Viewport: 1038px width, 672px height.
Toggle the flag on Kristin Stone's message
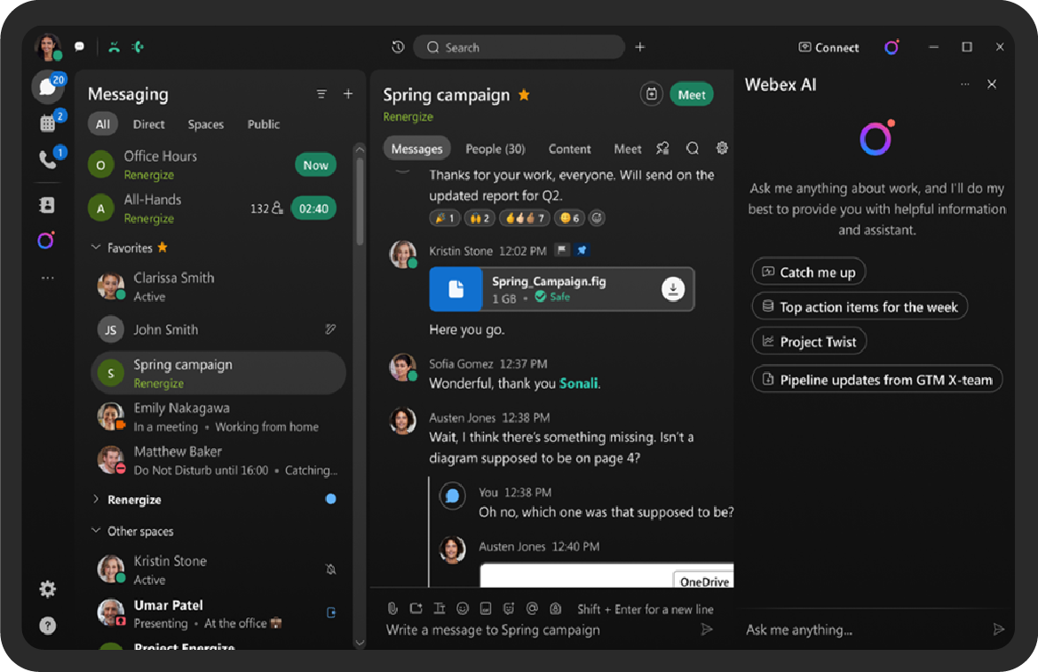(561, 250)
